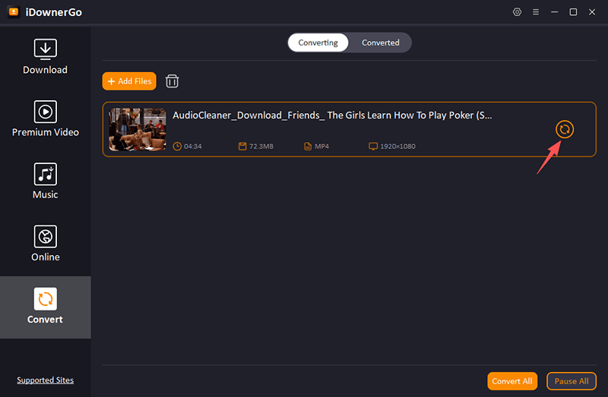Open the Online browser section
The image size is (608, 397).
[45, 244]
